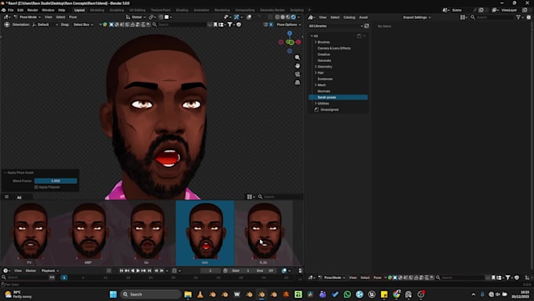The height and width of the screenshot is (301, 534).
Task: Switch to Animation workspace tab
Action: (201, 10)
